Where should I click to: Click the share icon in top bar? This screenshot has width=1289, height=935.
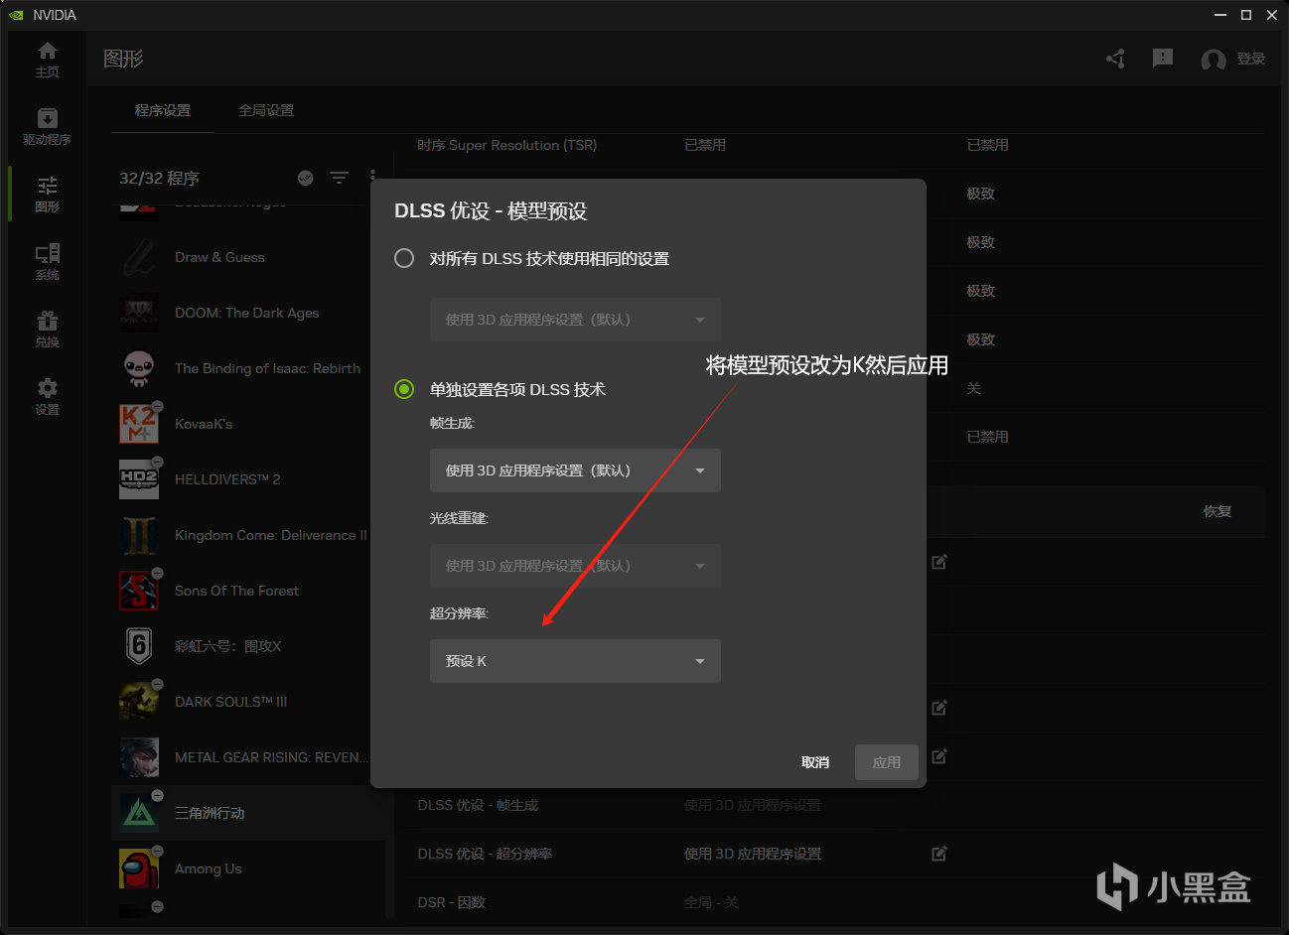[1116, 59]
